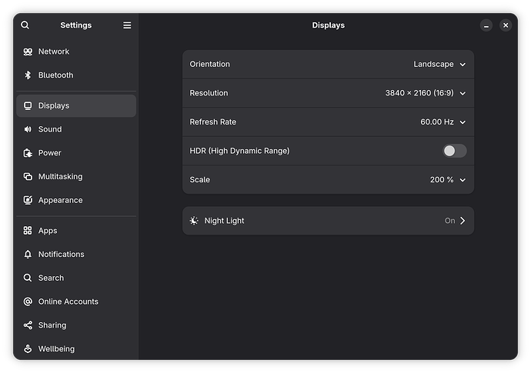Viewport: 531px width, 373px height.
Task: Open the Scale 200 % dropdown
Action: [448, 180]
